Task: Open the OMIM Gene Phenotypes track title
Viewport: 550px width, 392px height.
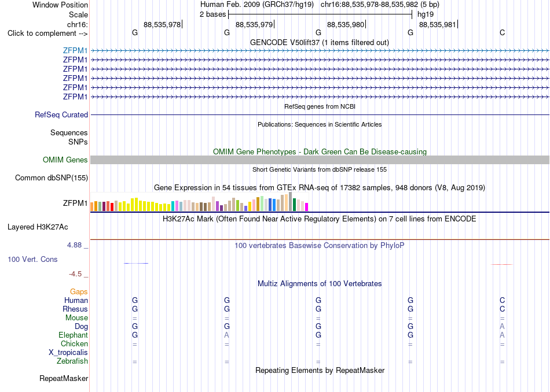Action: pyautogui.click(x=320, y=151)
